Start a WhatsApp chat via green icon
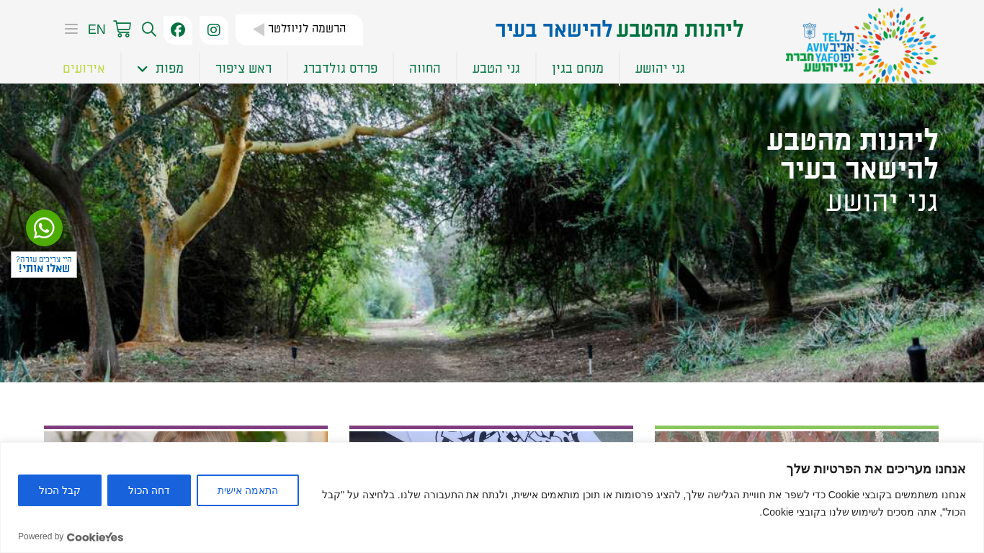Image resolution: width=984 pixels, height=553 pixels. (x=45, y=228)
